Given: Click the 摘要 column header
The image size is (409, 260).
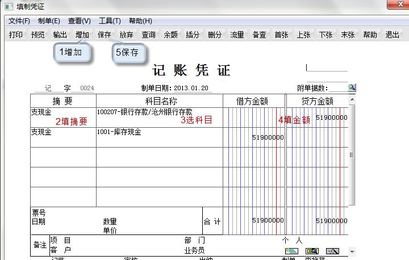Looking at the screenshot, I should 64,101.
